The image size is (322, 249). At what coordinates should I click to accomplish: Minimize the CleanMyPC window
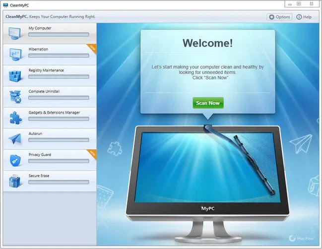pyautogui.click(x=290, y=4)
